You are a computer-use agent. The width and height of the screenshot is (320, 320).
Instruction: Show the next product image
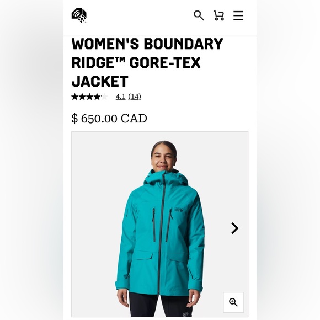tap(234, 228)
